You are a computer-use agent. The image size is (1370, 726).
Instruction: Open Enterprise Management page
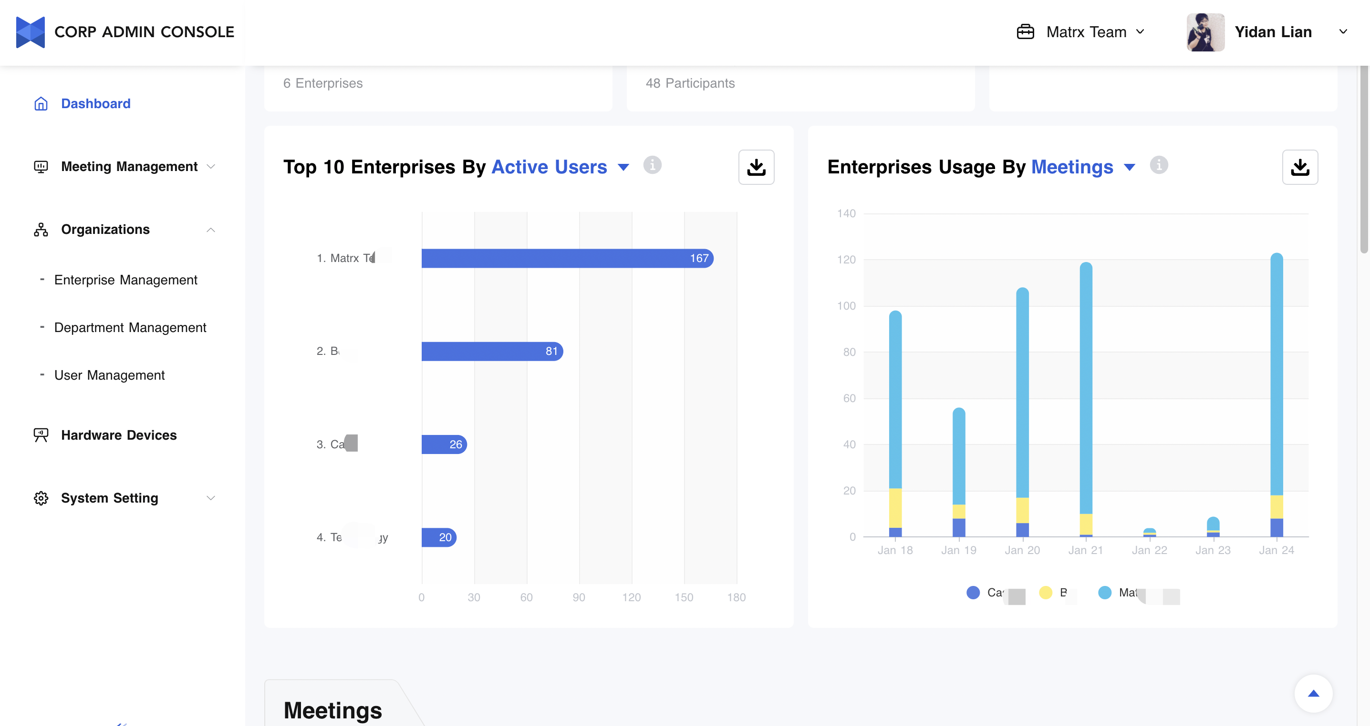(125, 280)
